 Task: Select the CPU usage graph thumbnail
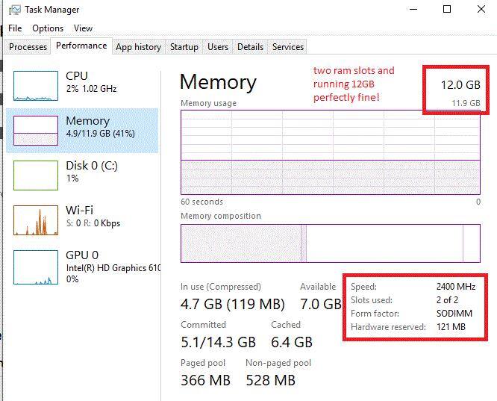point(36,86)
